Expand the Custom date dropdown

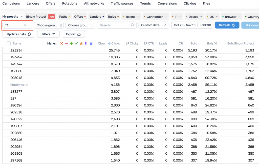pos(154,25)
